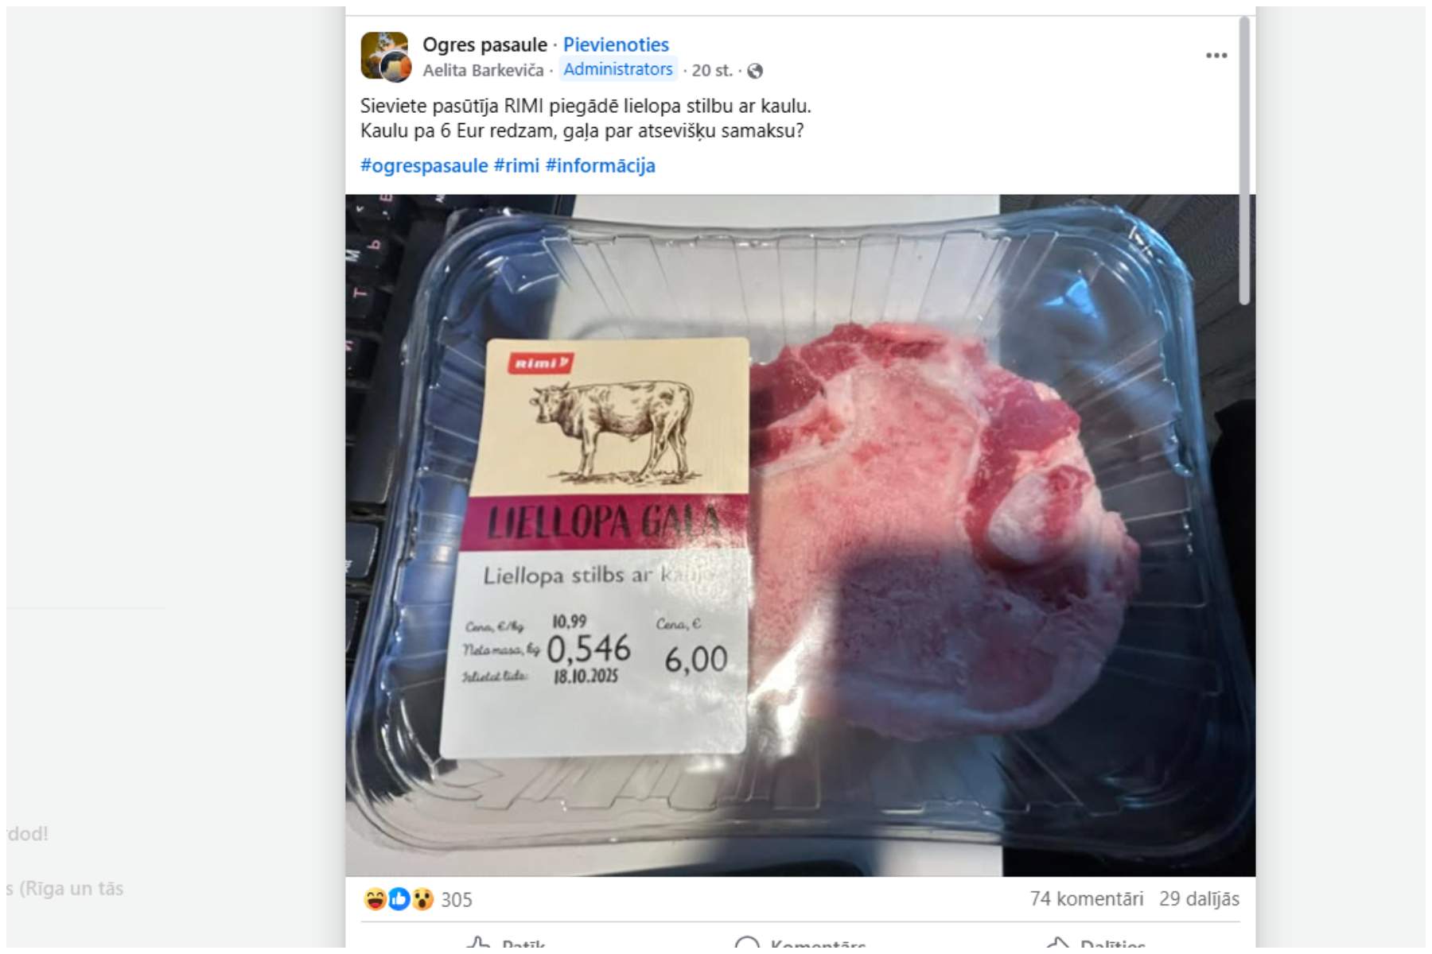Open the beef package photo

pos(800,535)
